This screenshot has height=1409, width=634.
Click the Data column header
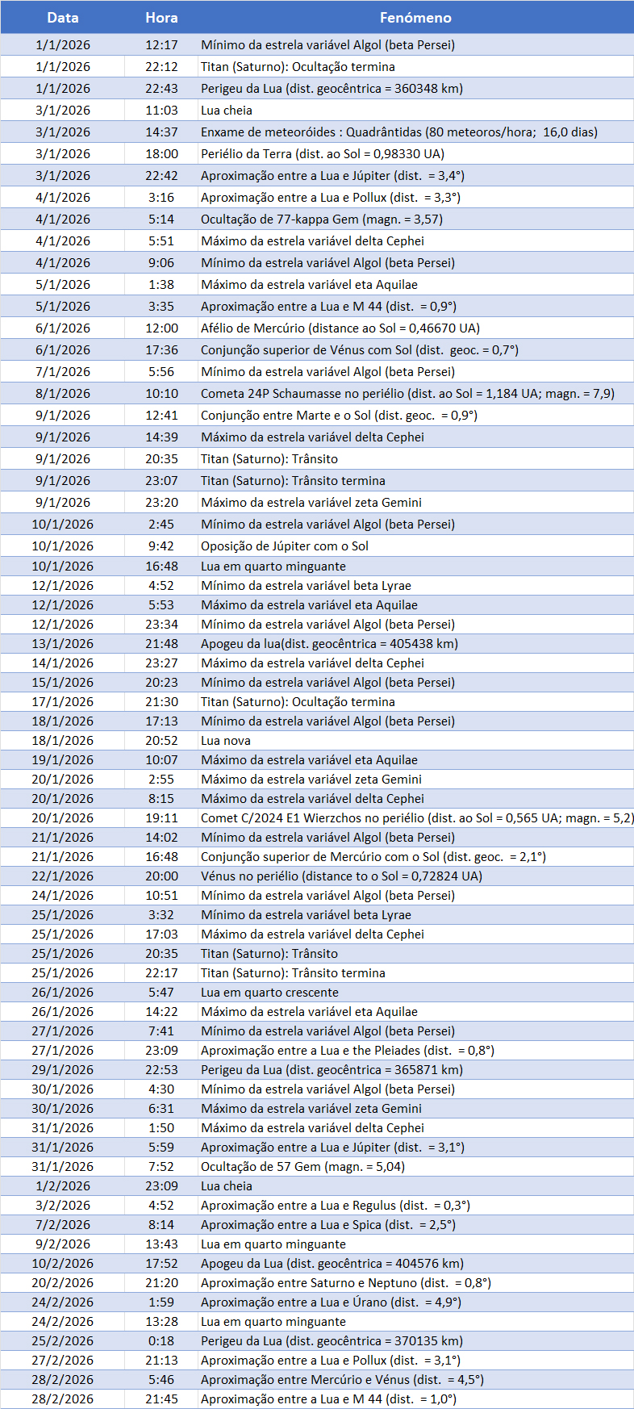point(63,17)
